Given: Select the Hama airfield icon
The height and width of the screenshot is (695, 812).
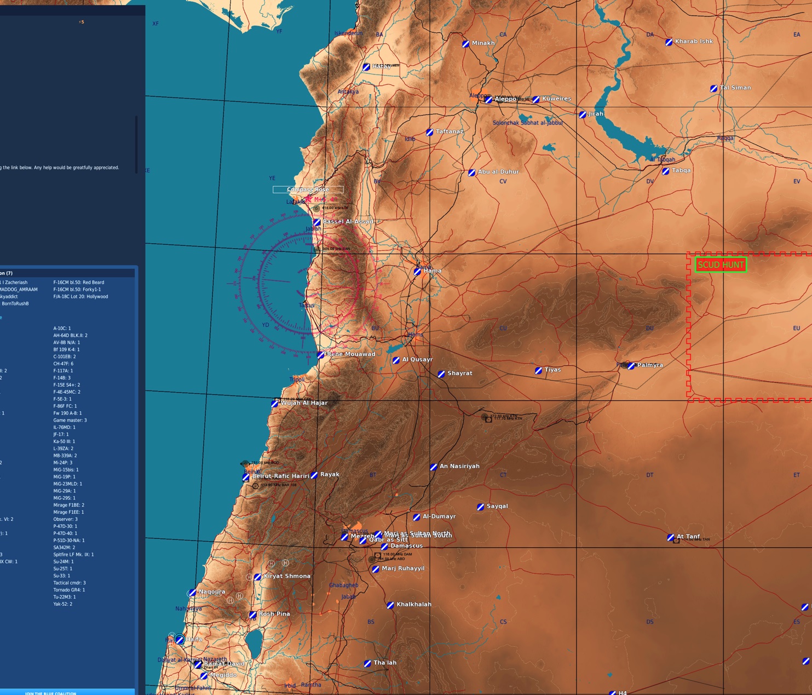Looking at the screenshot, I should [x=418, y=271].
